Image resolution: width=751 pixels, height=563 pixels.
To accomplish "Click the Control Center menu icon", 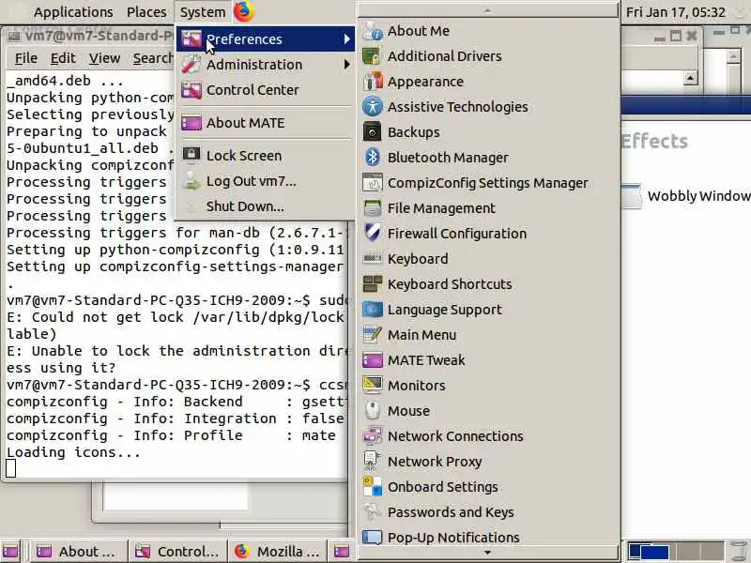I will pyautogui.click(x=192, y=89).
